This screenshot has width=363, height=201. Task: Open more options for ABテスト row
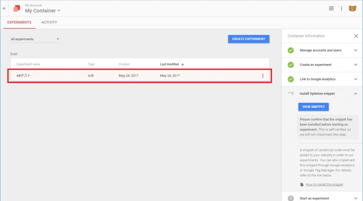coord(263,76)
